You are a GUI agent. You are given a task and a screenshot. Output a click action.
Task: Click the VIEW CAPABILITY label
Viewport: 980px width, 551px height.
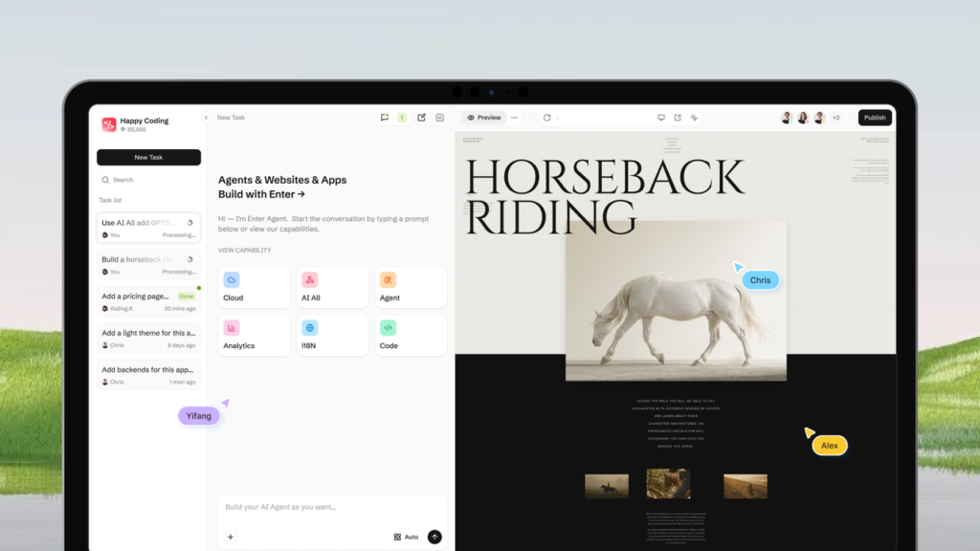(244, 250)
